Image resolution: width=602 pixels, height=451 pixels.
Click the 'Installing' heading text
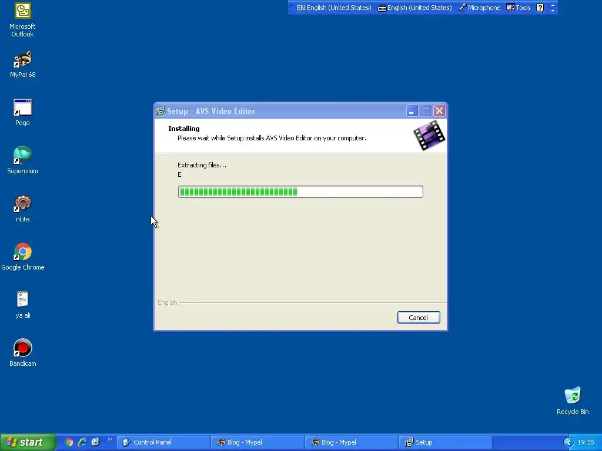click(x=184, y=129)
